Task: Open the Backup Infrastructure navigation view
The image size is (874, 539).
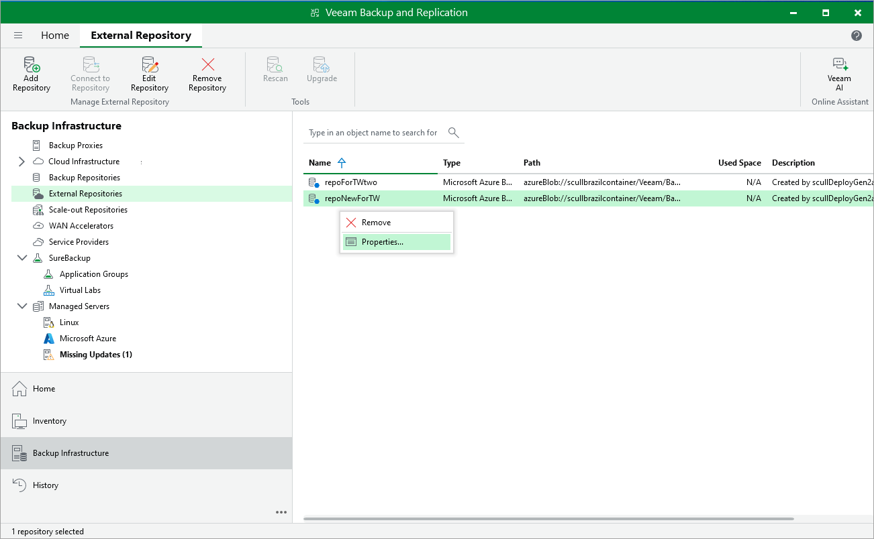Action: [x=146, y=453]
